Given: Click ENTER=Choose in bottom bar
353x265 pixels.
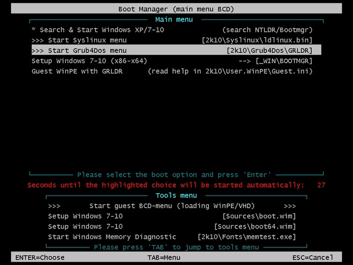Looking at the screenshot, I should coord(40,257).
